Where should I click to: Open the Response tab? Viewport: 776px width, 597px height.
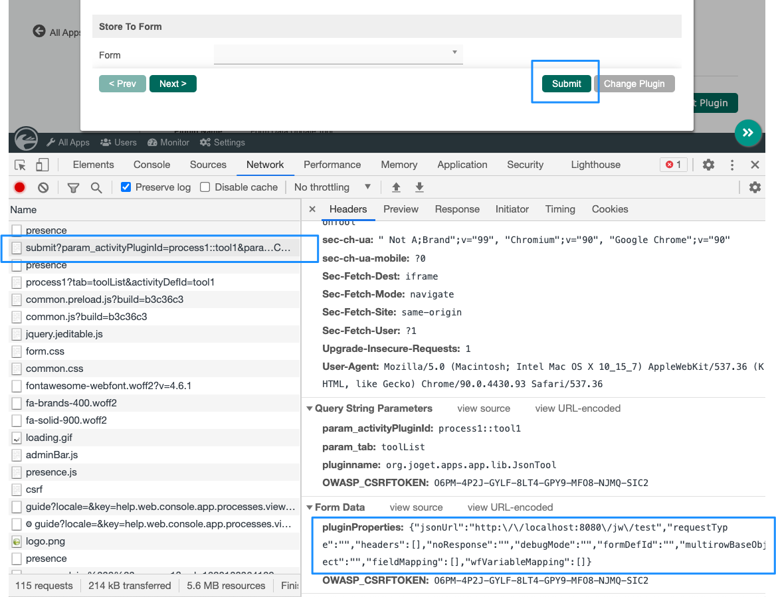(x=457, y=209)
